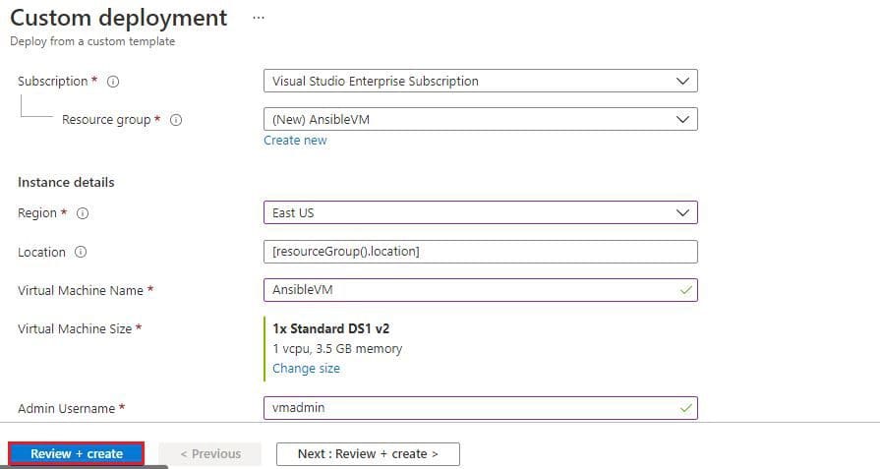
Task: Open the Visual Studio Enterprise Subscription dropdown
Action: tap(481, 81)
